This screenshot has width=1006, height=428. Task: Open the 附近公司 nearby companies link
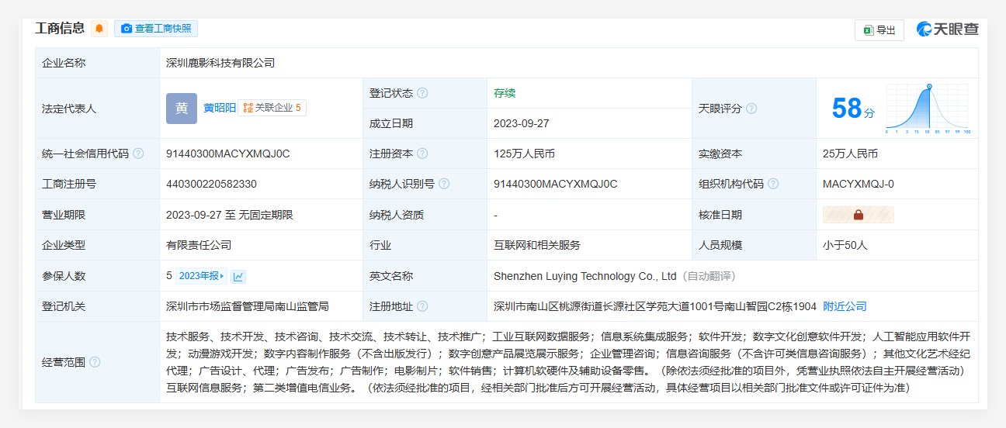point(845,306)
